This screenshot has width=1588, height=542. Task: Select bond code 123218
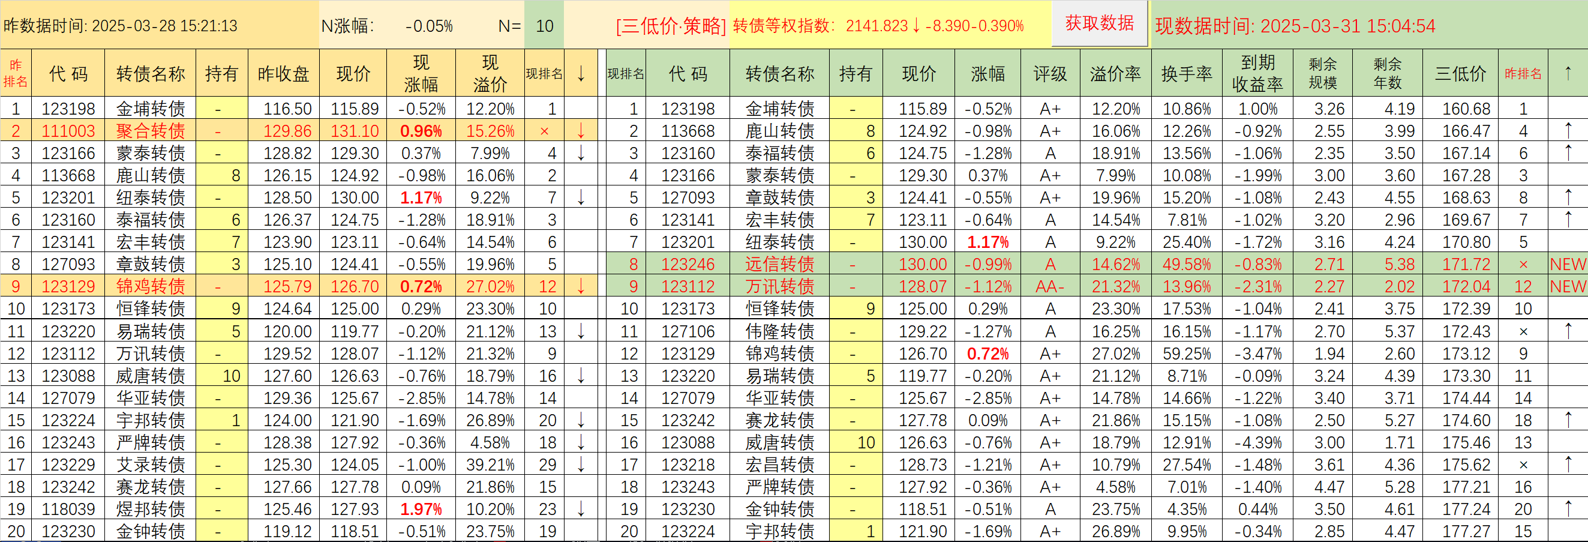(688, 465)
